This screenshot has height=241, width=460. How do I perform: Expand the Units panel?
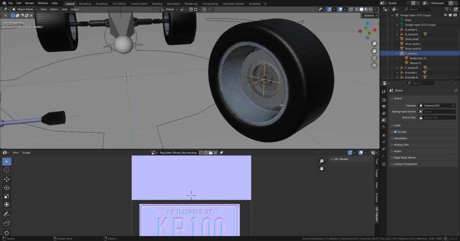pos(397,125)
